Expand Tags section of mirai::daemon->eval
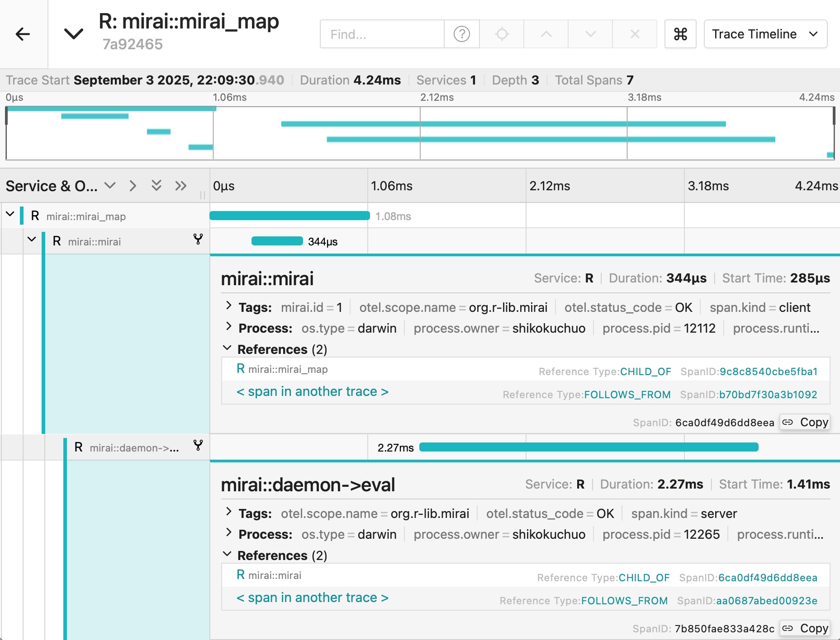The height and width of the screenshot is (640, 840). click(228, 513)
